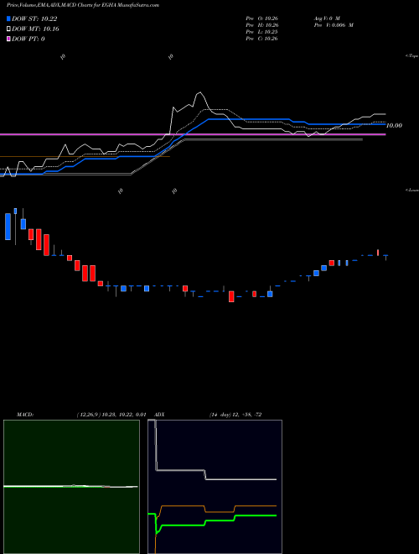Open the green MACD indicator panel
The height and width of the screenshot is (554, 419).
point(71,487)
